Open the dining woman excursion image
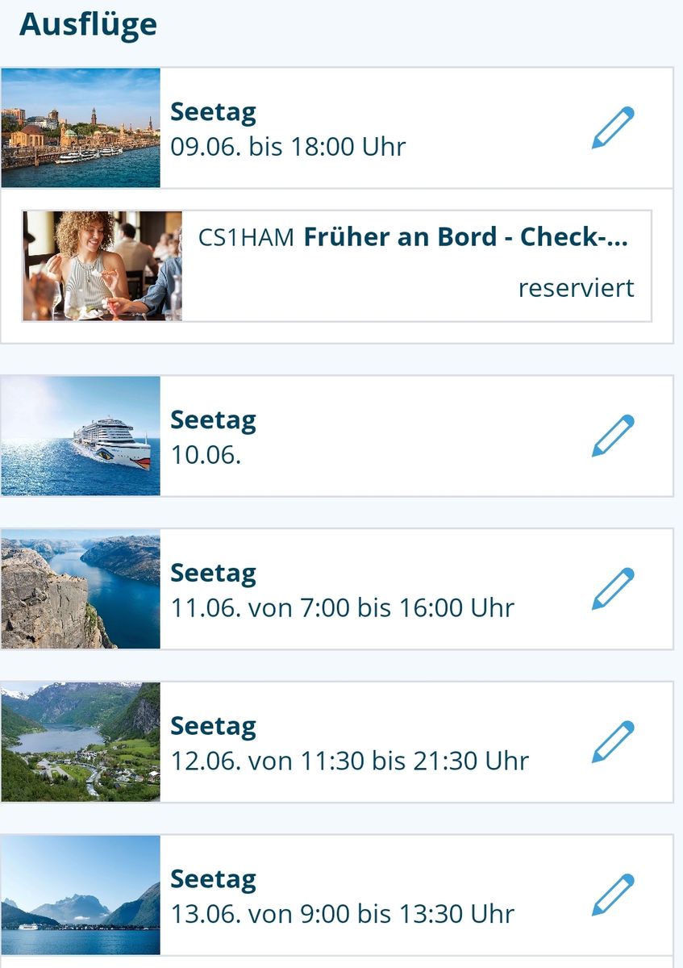 102,266
